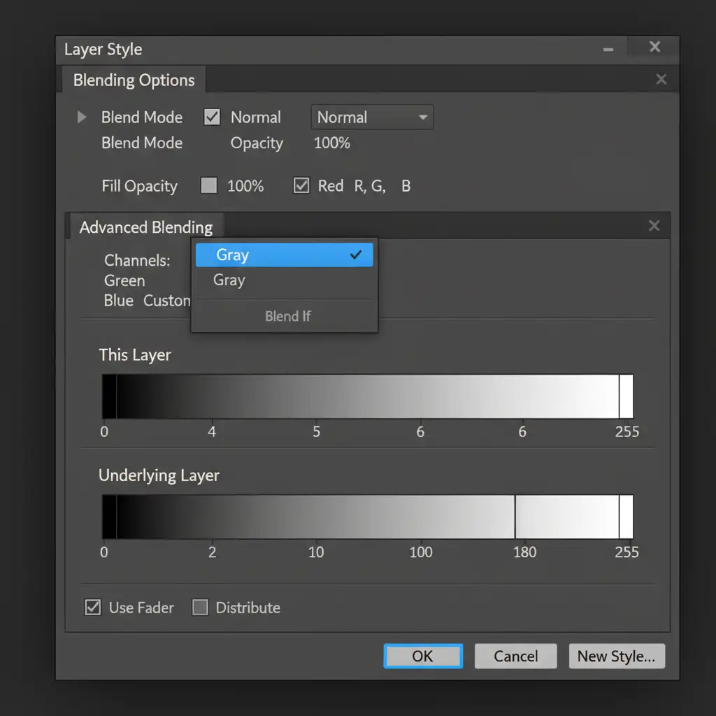Open the Normal blend mode dropdown

click(x=372, y=117)
